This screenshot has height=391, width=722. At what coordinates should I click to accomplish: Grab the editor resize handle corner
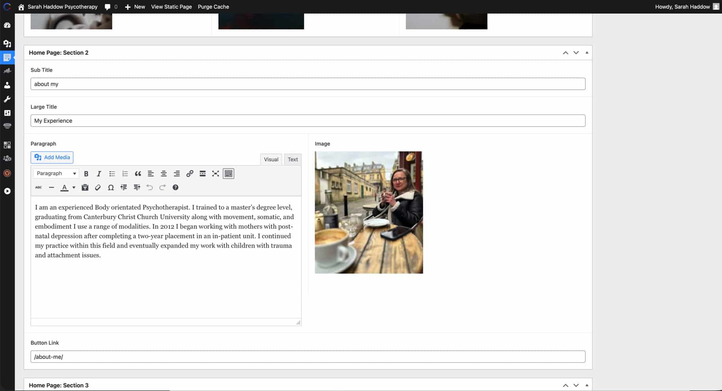298,322
